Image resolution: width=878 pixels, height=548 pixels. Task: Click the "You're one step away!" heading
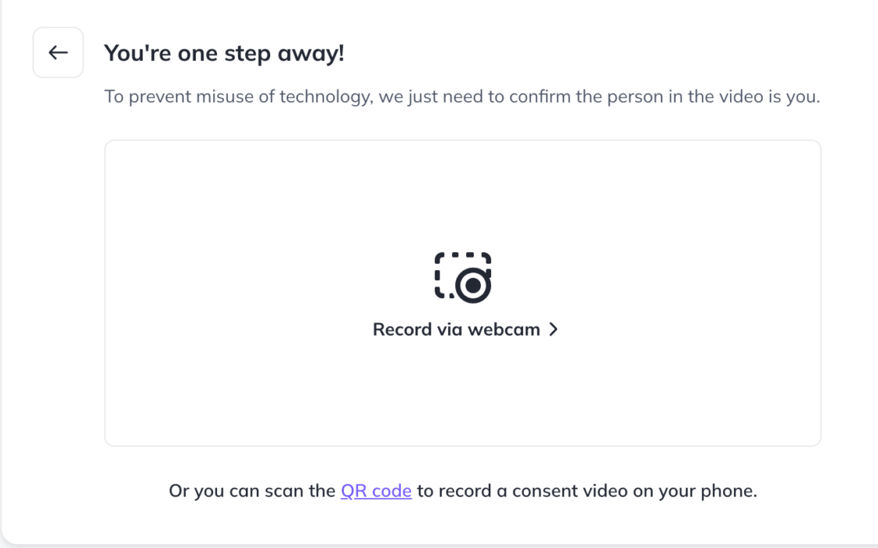click(224, 53)
